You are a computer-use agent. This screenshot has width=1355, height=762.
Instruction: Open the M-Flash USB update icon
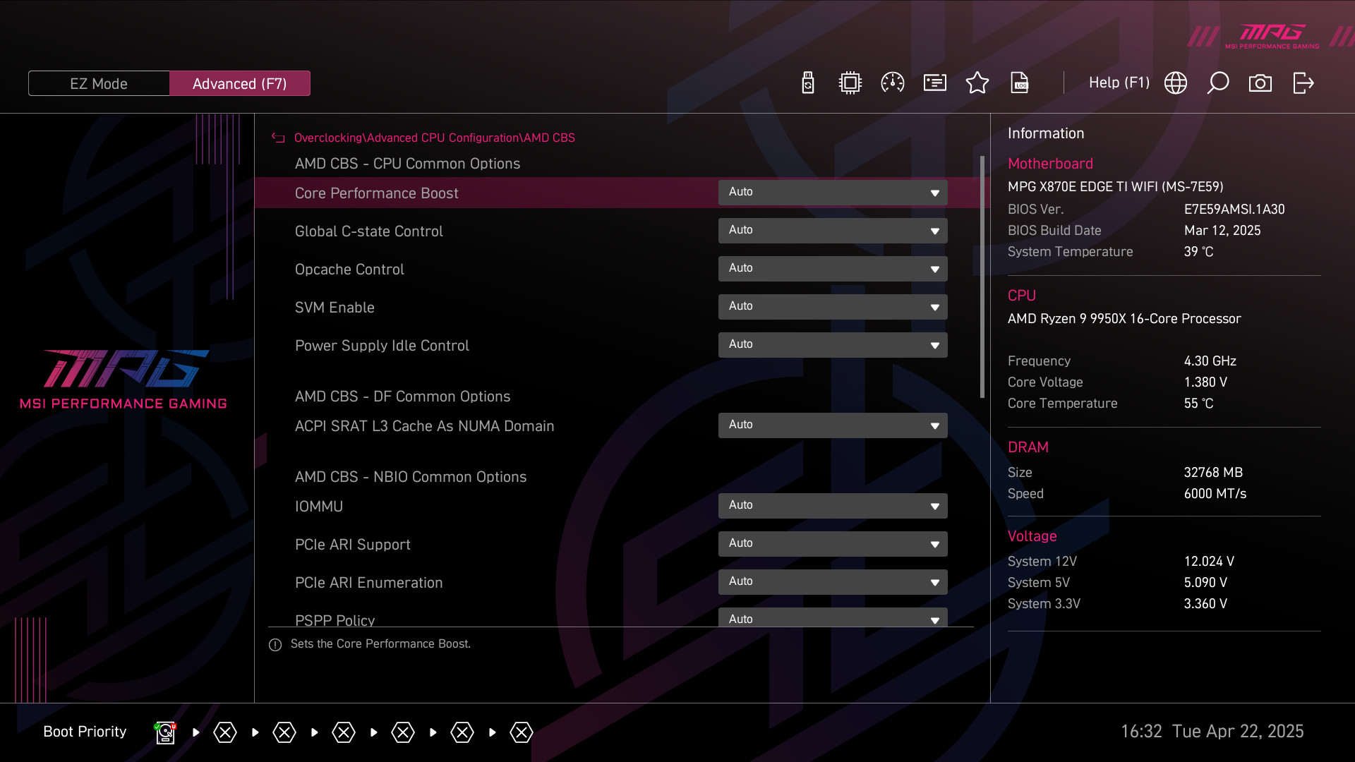[808, 83]
